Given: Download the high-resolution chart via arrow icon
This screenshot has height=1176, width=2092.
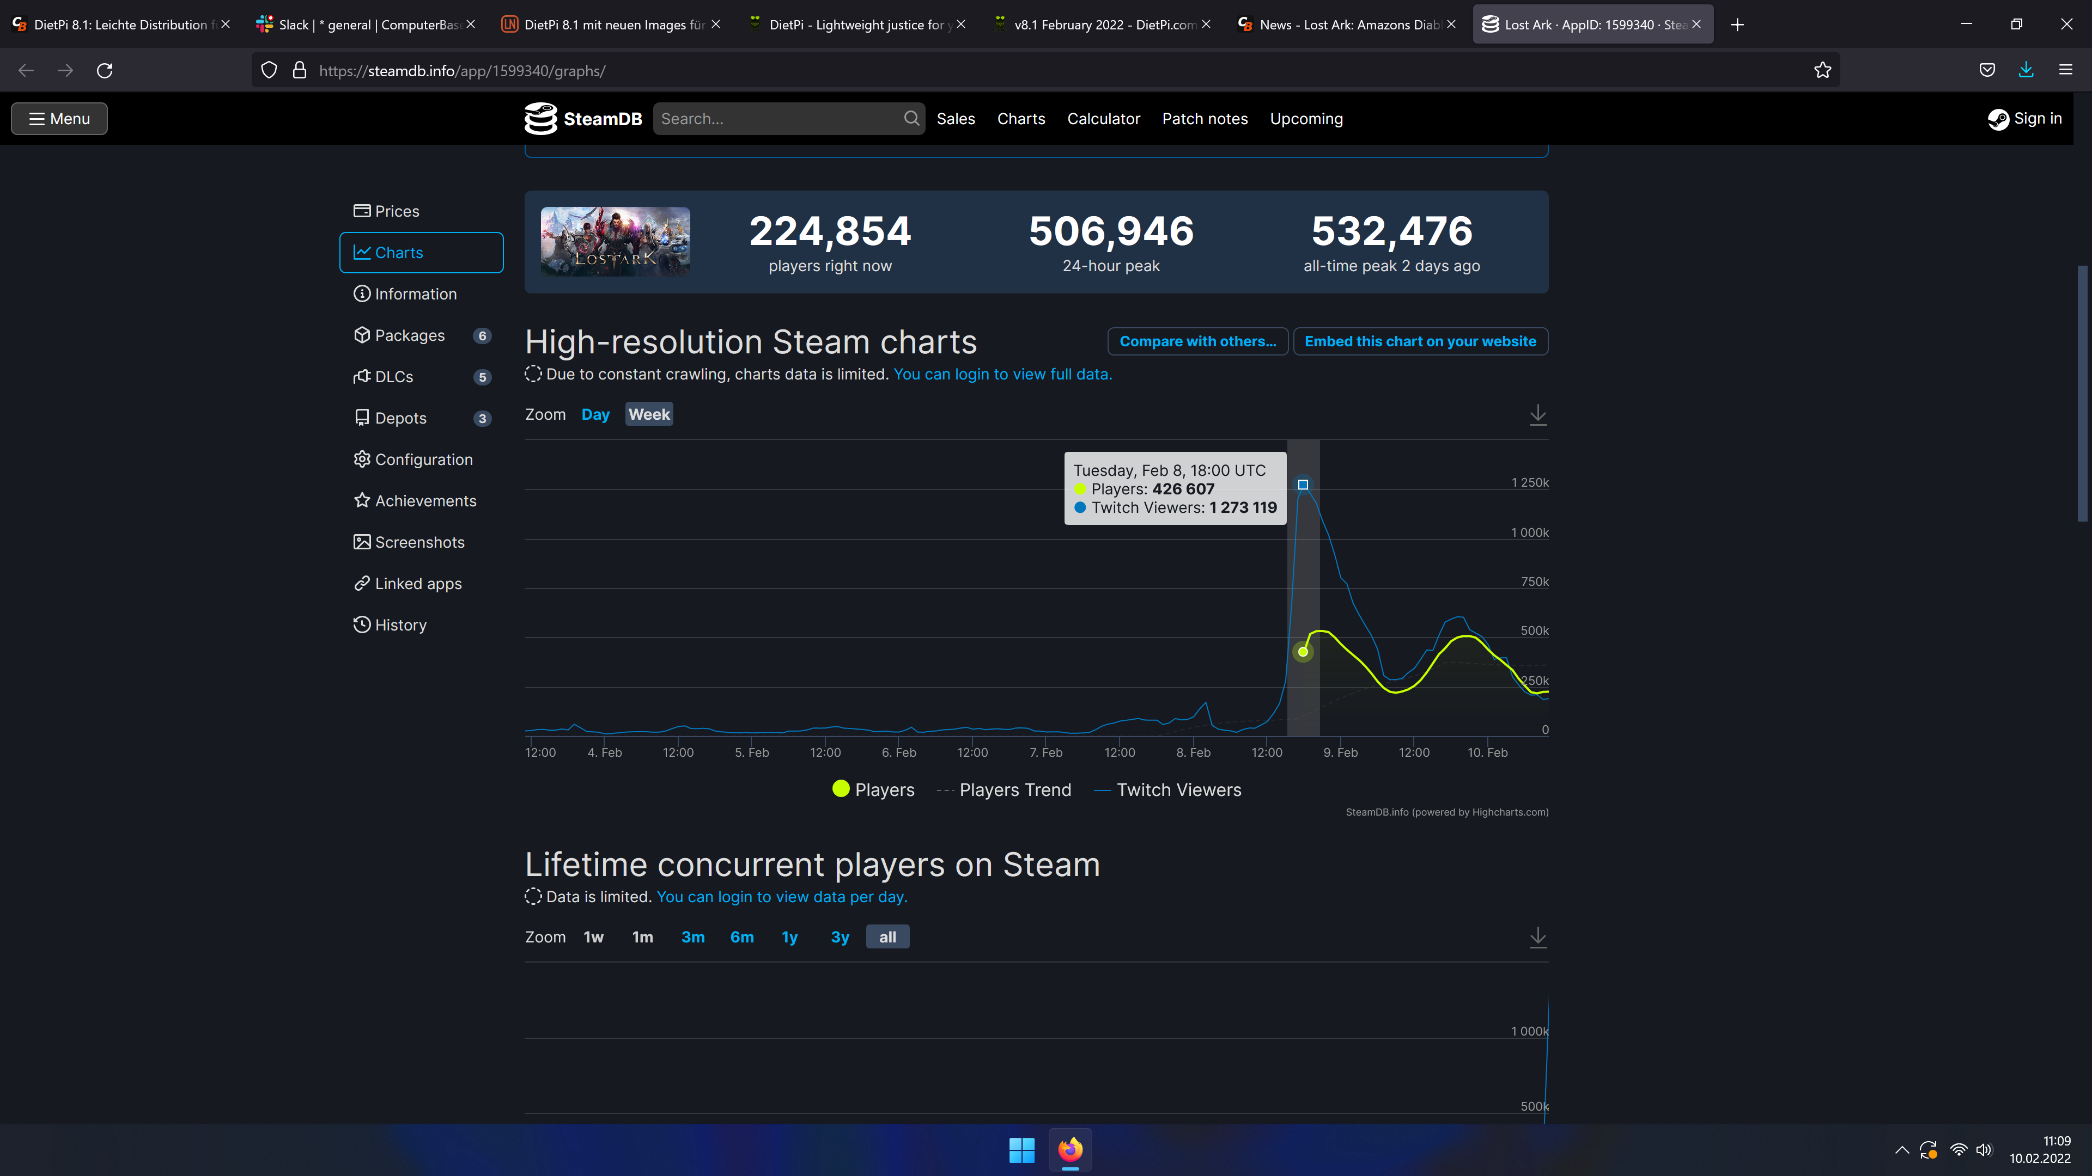Looking at the screenshot, I should pyautogui.click(x=1537, y=415).
